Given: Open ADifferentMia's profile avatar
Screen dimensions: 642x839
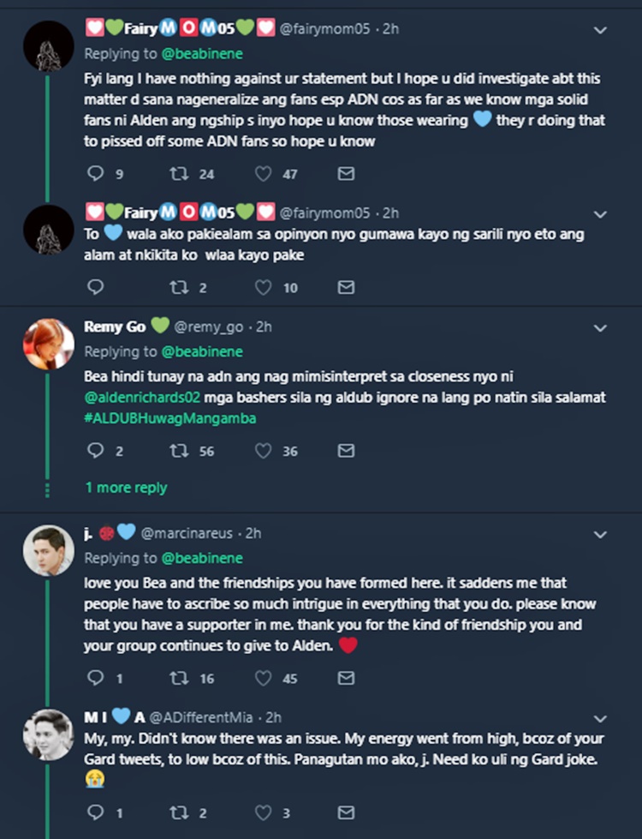Looking at the screenshot, I should [48, 734].
